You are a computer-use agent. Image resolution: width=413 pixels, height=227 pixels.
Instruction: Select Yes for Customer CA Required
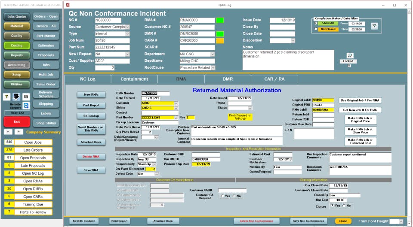coord(222,196)
